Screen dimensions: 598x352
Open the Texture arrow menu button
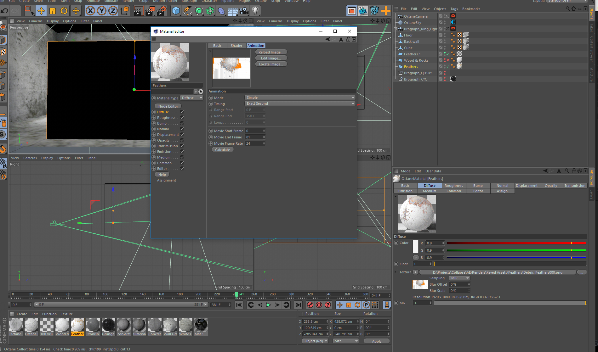point(416,272)
